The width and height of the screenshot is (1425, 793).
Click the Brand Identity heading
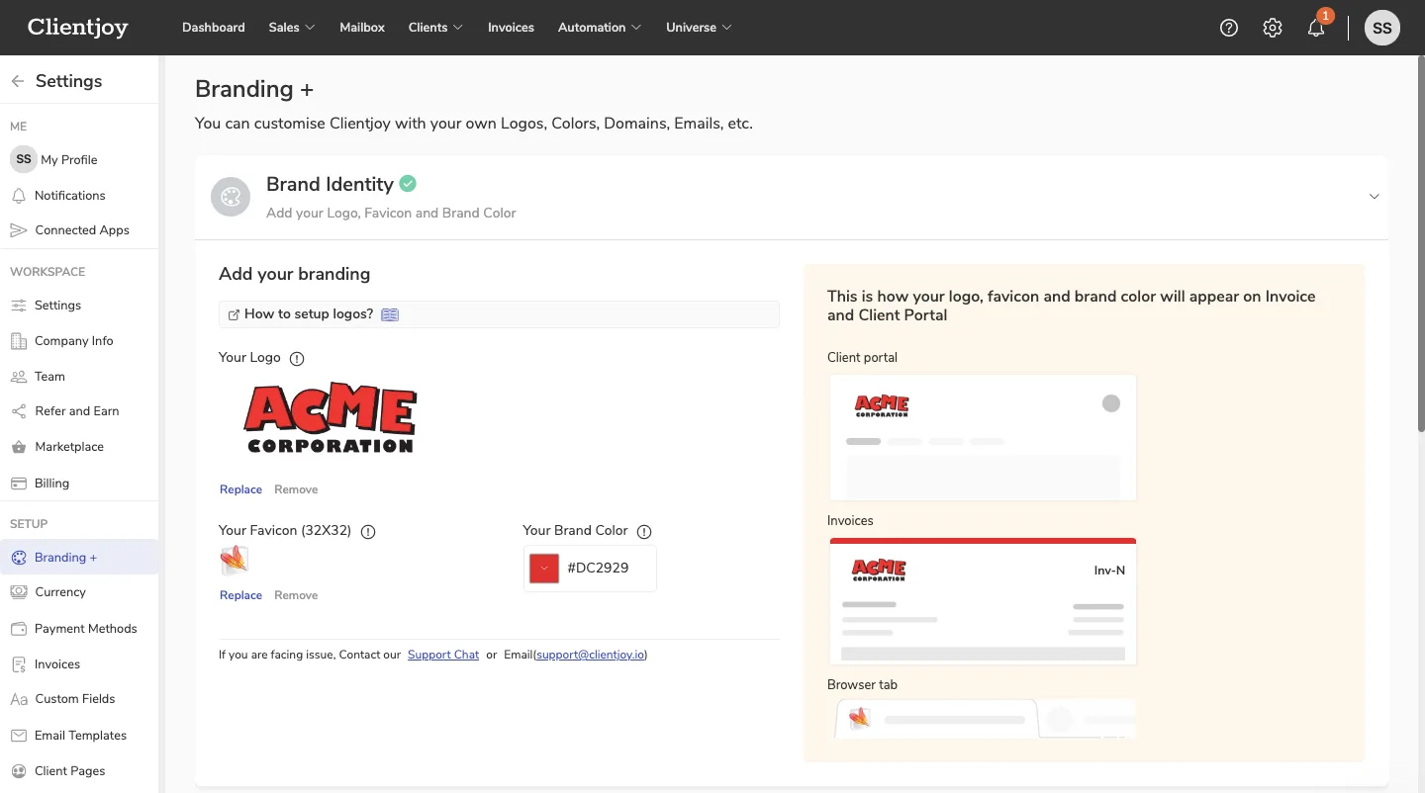coord(330,184)
